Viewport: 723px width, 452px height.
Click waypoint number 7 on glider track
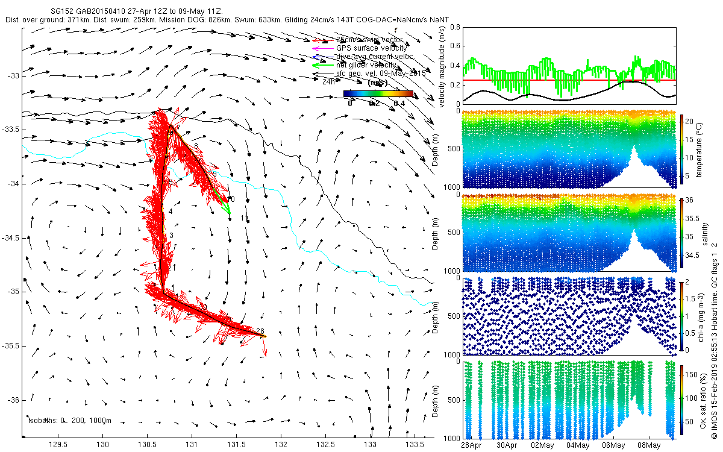178,128
